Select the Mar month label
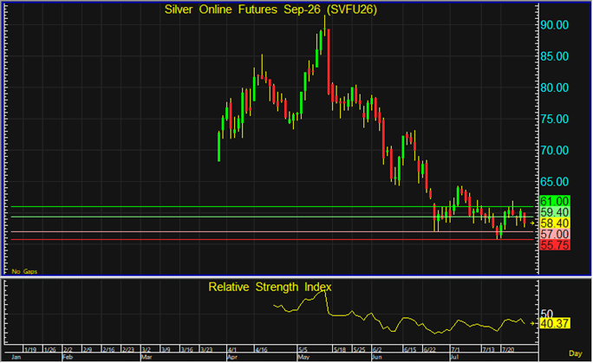The width and height of the screenshot is (593, 363). tap(147, 357)
